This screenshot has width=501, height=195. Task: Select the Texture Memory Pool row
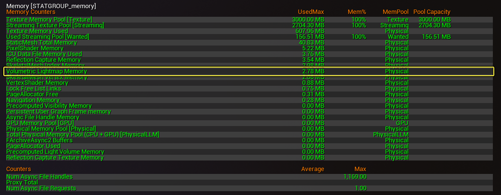pos(250,20)
